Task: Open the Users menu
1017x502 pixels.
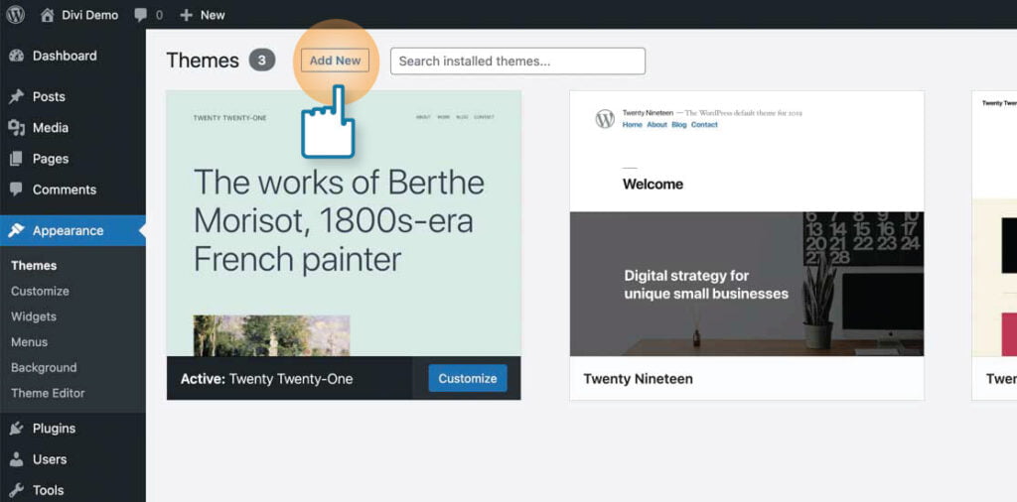Action: click(x=50, y=459)
